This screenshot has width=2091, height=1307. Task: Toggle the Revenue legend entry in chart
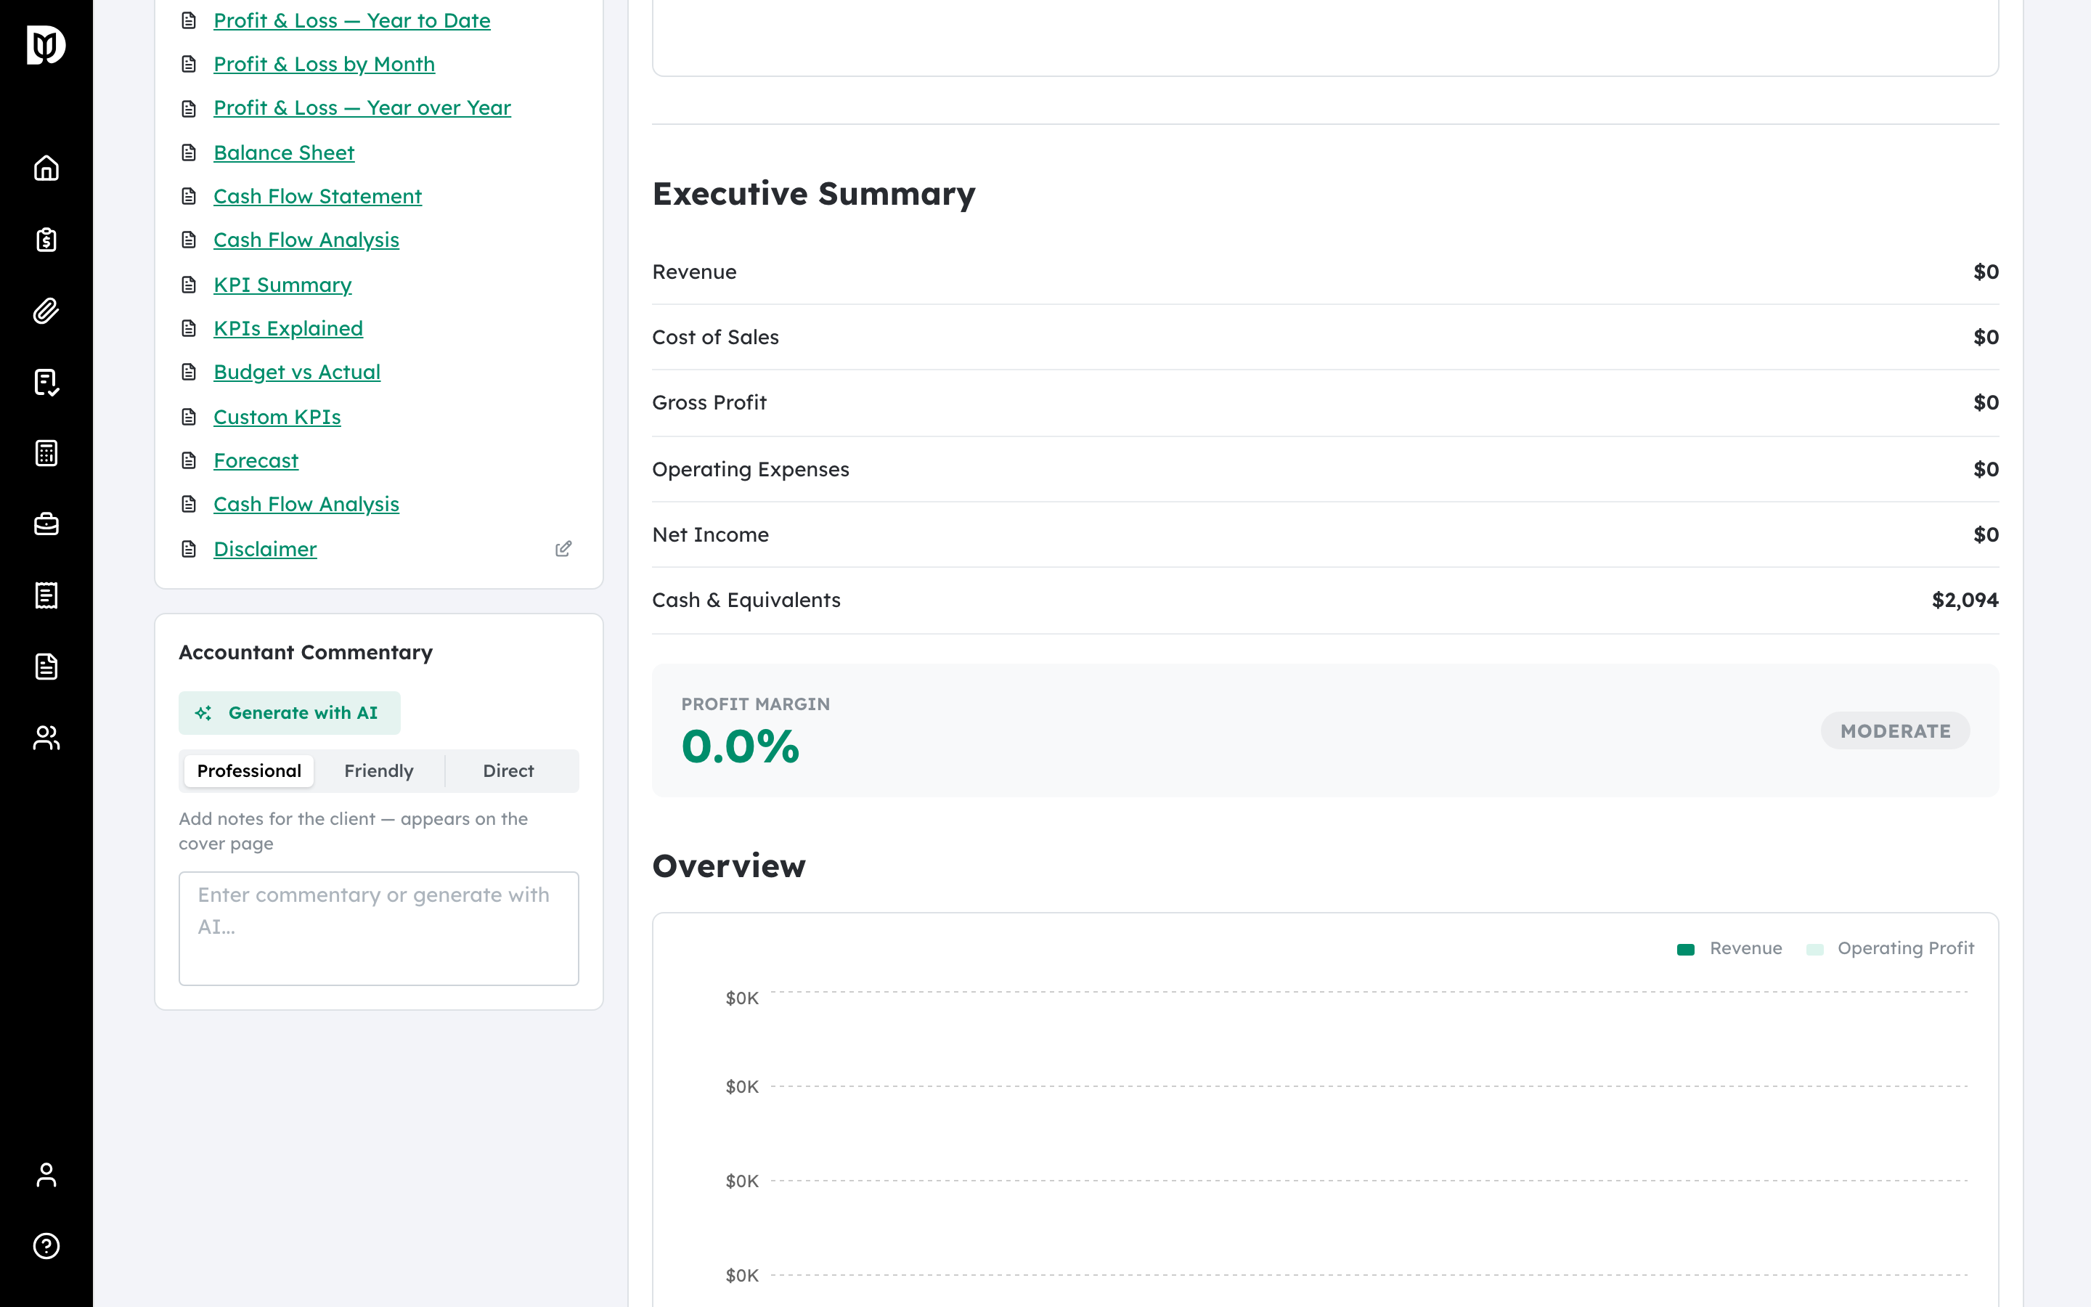[1729, 948]
